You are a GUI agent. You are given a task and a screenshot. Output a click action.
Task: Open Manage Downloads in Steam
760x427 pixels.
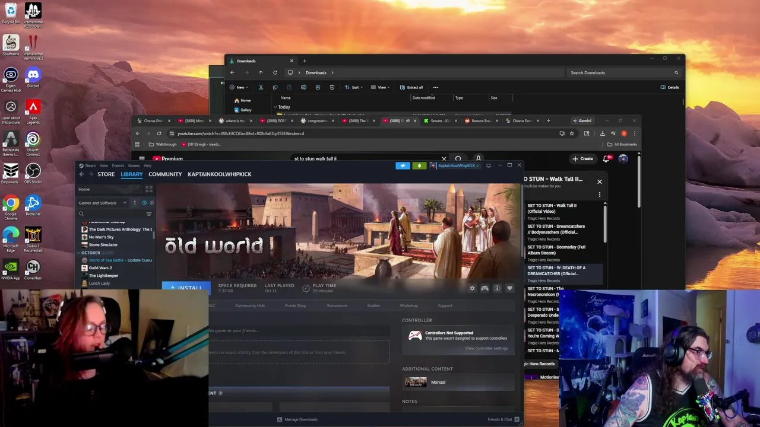(297, 419)
